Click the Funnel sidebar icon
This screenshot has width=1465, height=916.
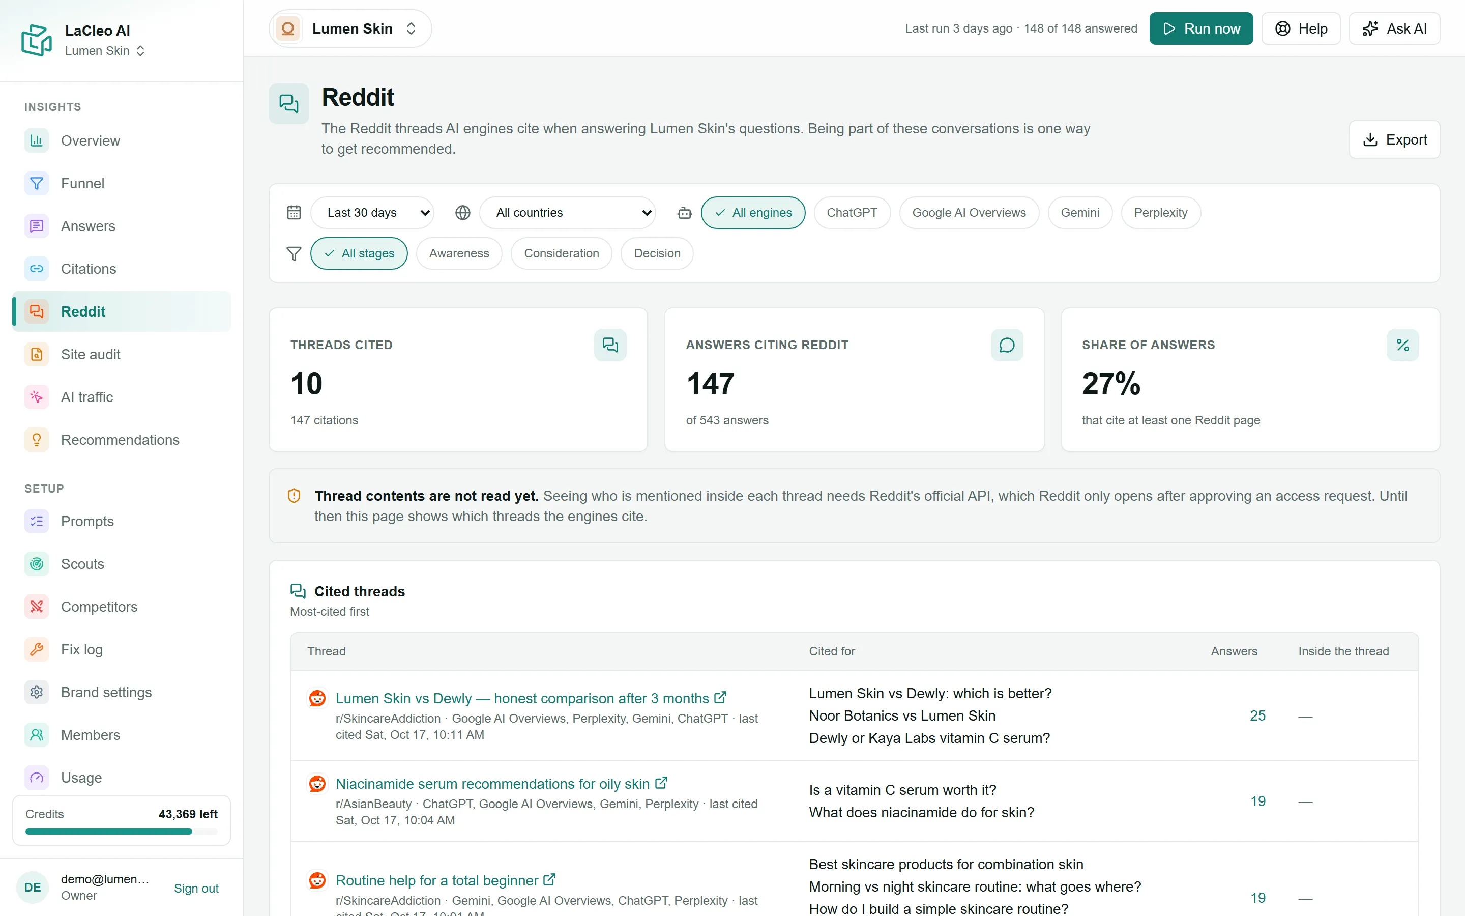click(36, 184)
